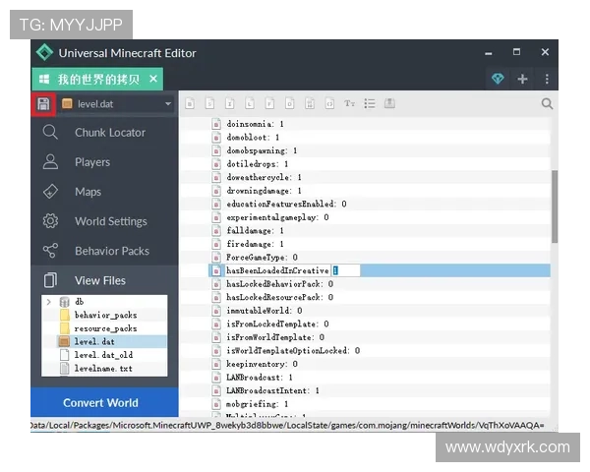Viewport: 590px width, 472px height.
Task: Open the three-dot overflow menu
Action: (x=547, y=79)
